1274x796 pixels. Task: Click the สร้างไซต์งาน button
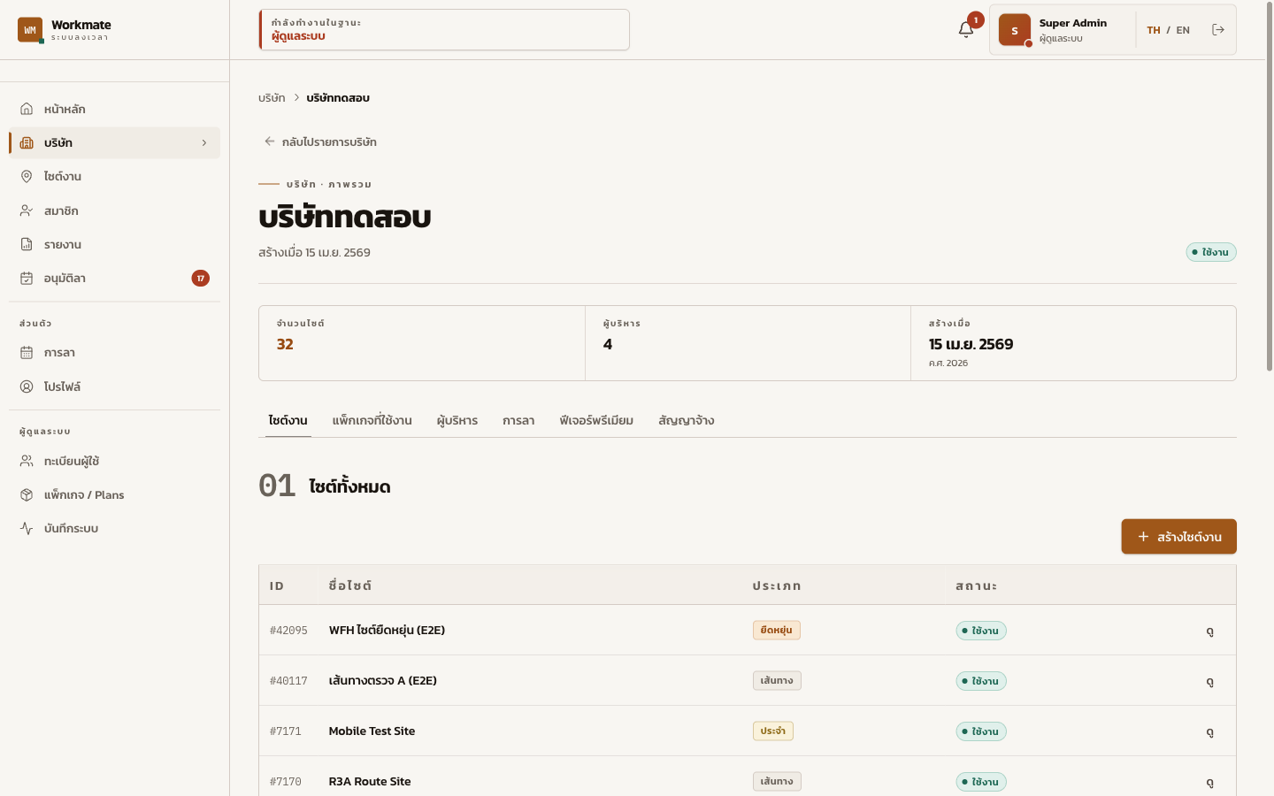[1178, 537]
